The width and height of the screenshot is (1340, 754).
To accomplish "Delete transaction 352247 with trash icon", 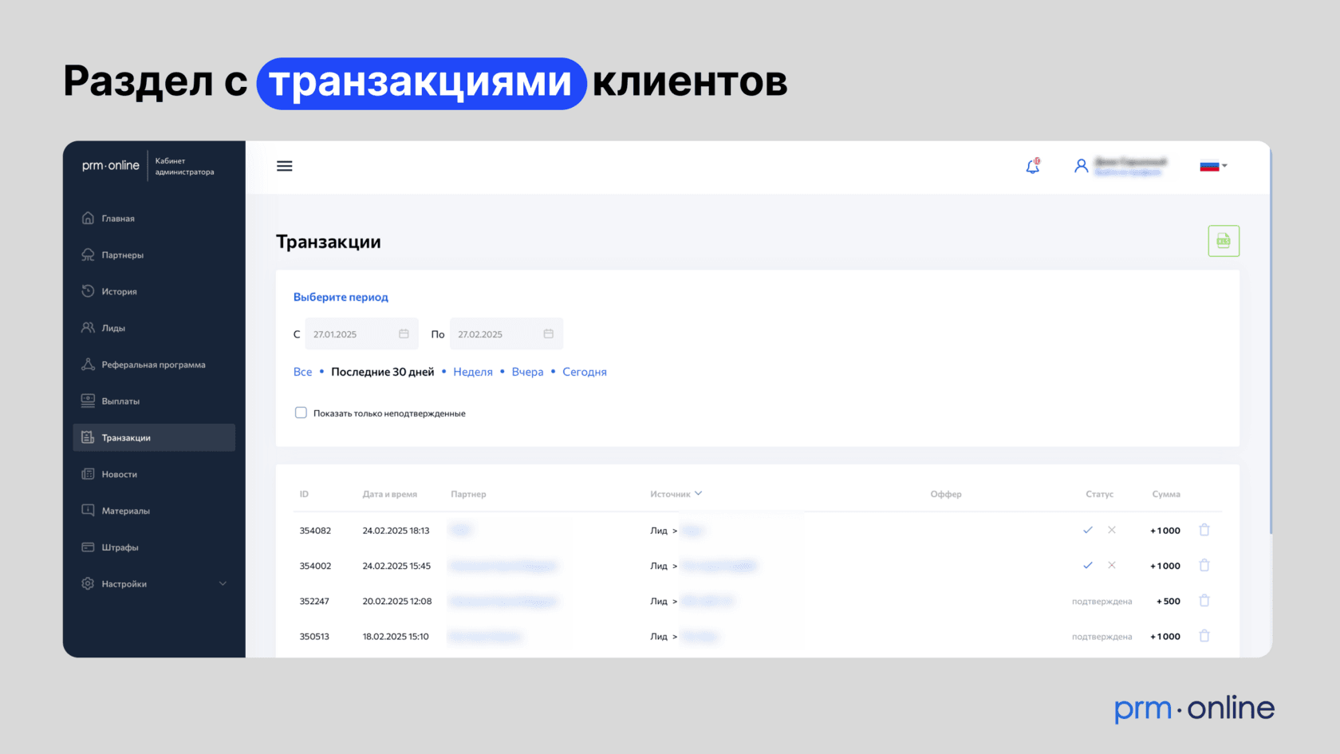I will click(x=1204, y=601).
